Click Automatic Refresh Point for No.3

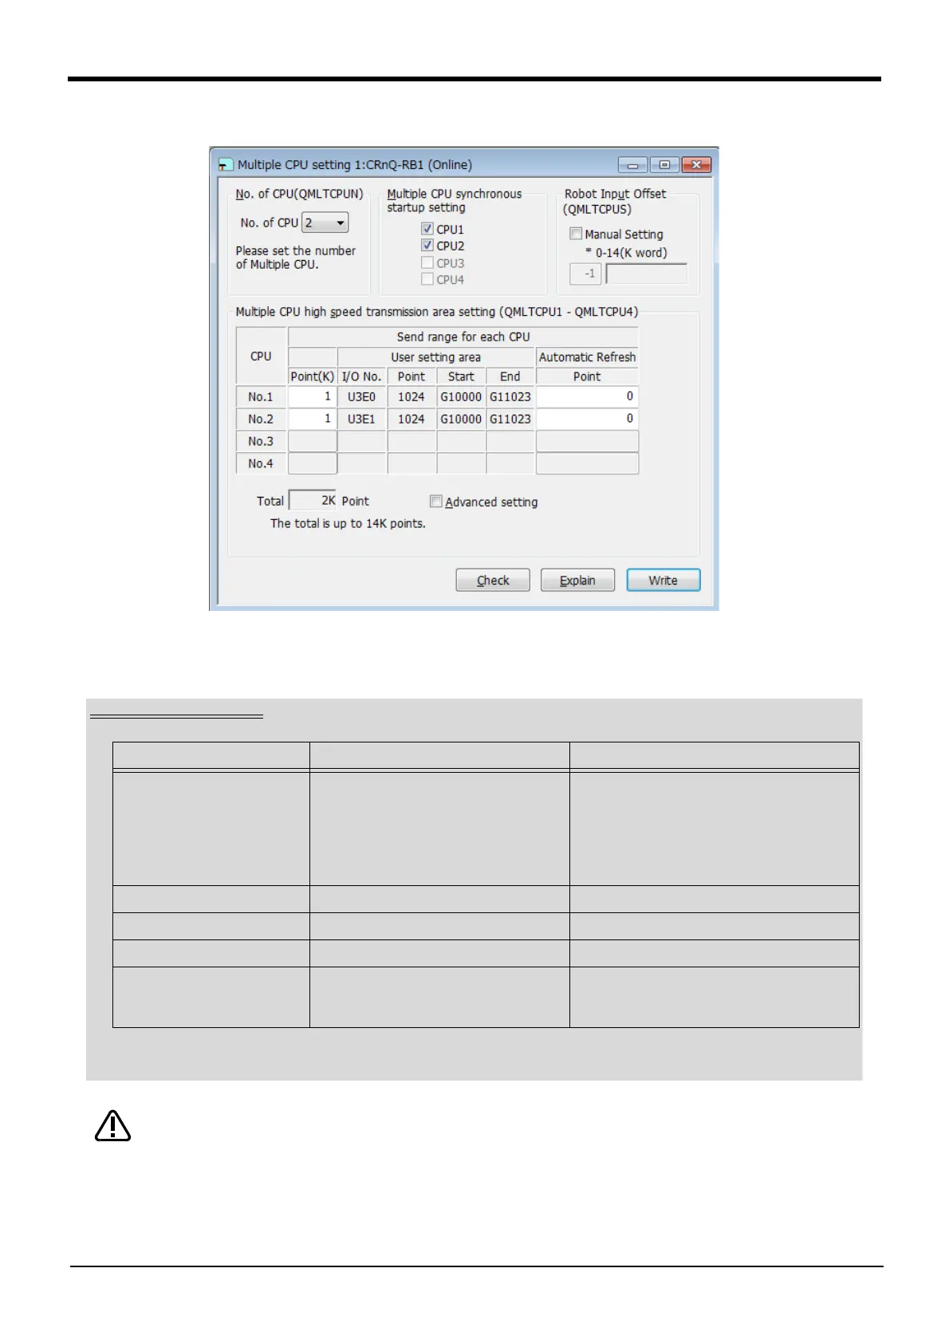587,441
